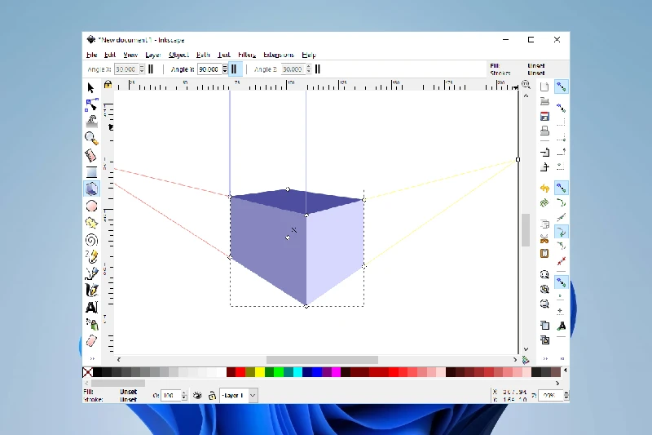Expand the hidden toolbox tools chevron

91,358
